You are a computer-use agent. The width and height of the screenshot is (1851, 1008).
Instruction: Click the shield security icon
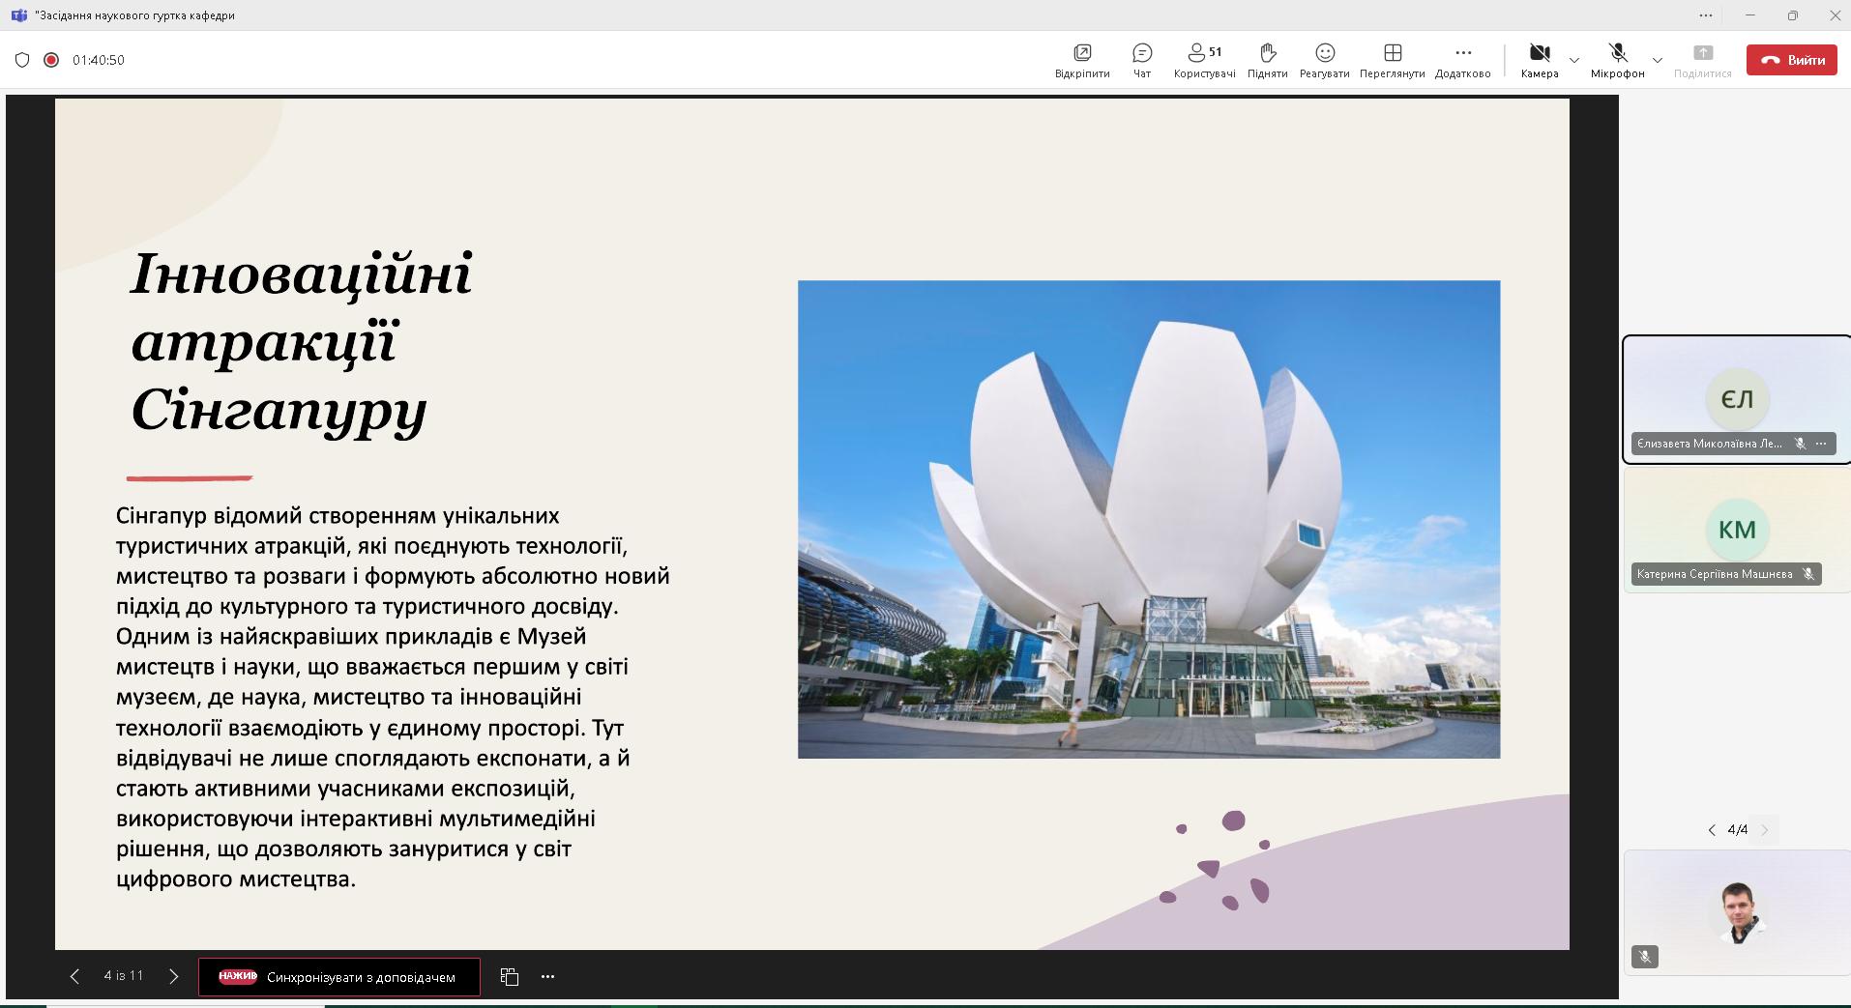pyautogui.click(x=22, y=60)
